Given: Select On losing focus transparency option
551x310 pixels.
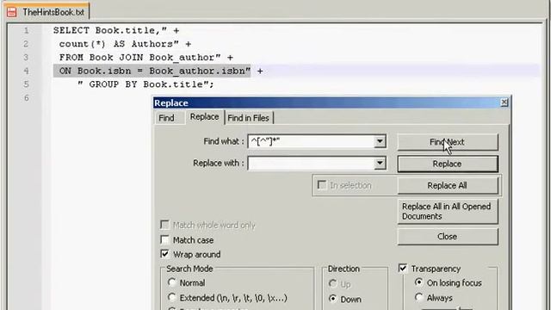Looking at the screenshot, I should pos(419,282).
